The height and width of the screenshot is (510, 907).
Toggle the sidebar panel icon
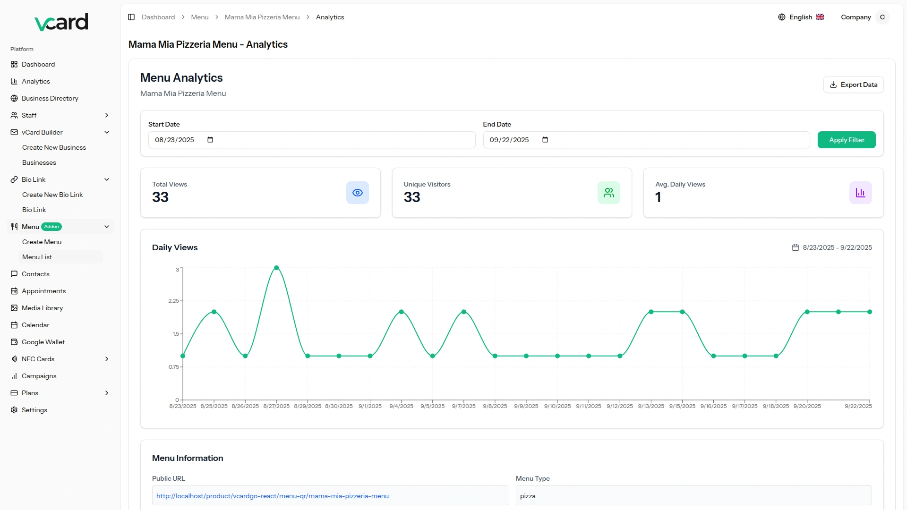tap(131, 17)
